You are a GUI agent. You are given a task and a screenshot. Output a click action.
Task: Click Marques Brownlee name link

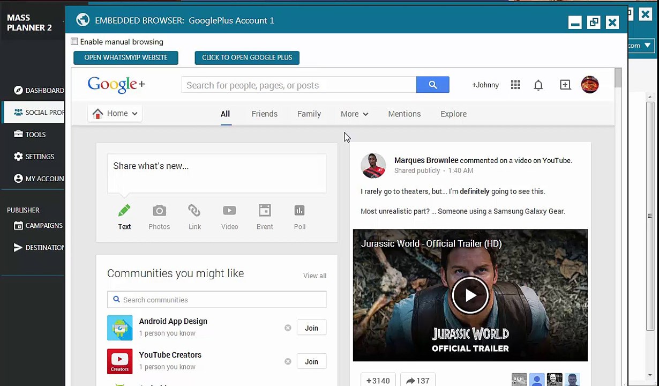tap(426, 160)
